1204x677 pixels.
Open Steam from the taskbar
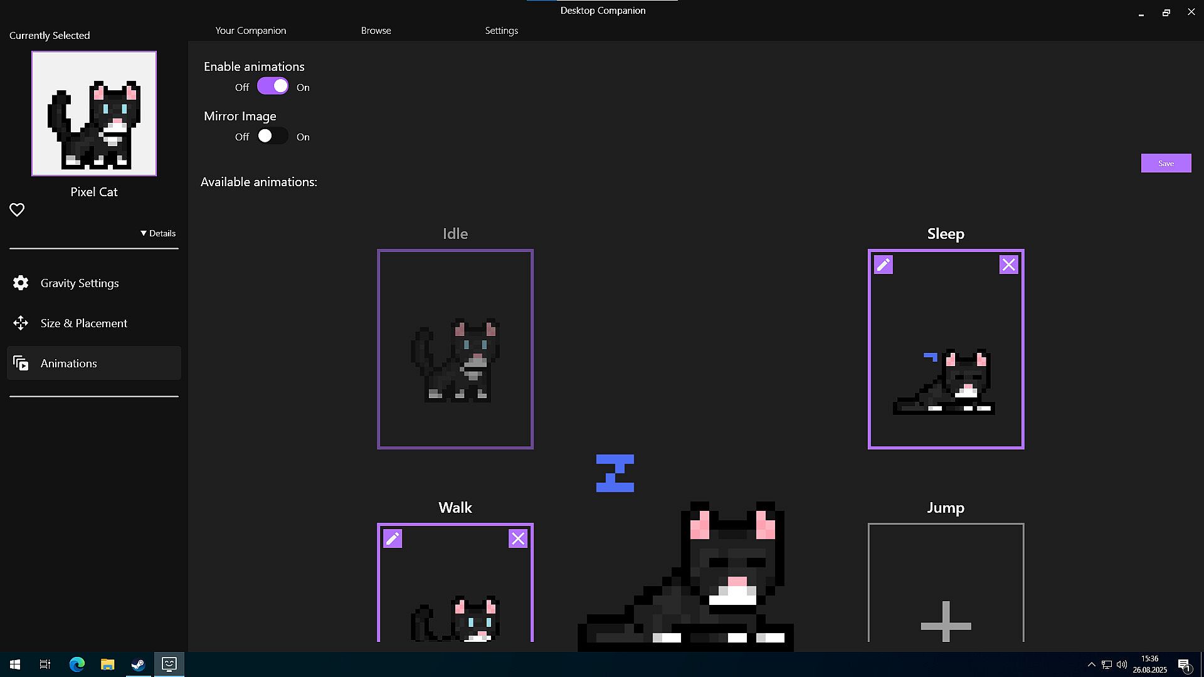click(x=138, y=664)
